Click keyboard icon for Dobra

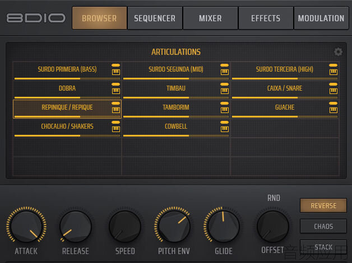116,91
